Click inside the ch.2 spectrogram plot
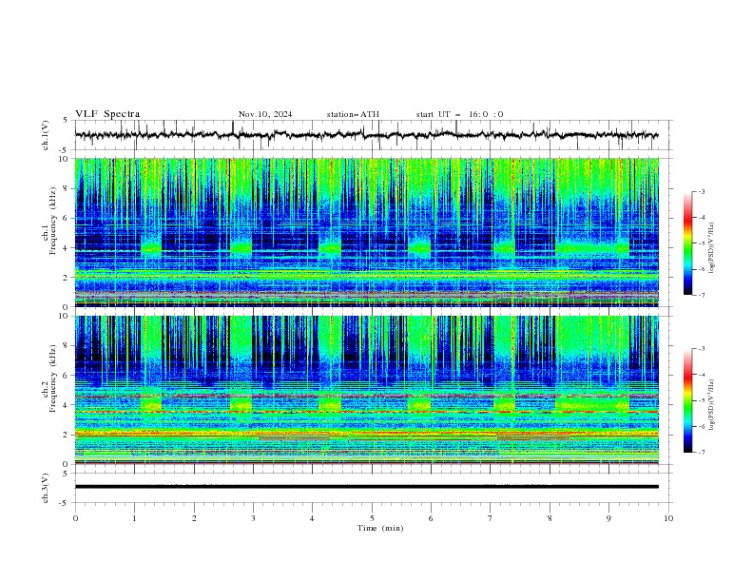The width and height of the screenshot is (753, 582). [x=367, y=390]
